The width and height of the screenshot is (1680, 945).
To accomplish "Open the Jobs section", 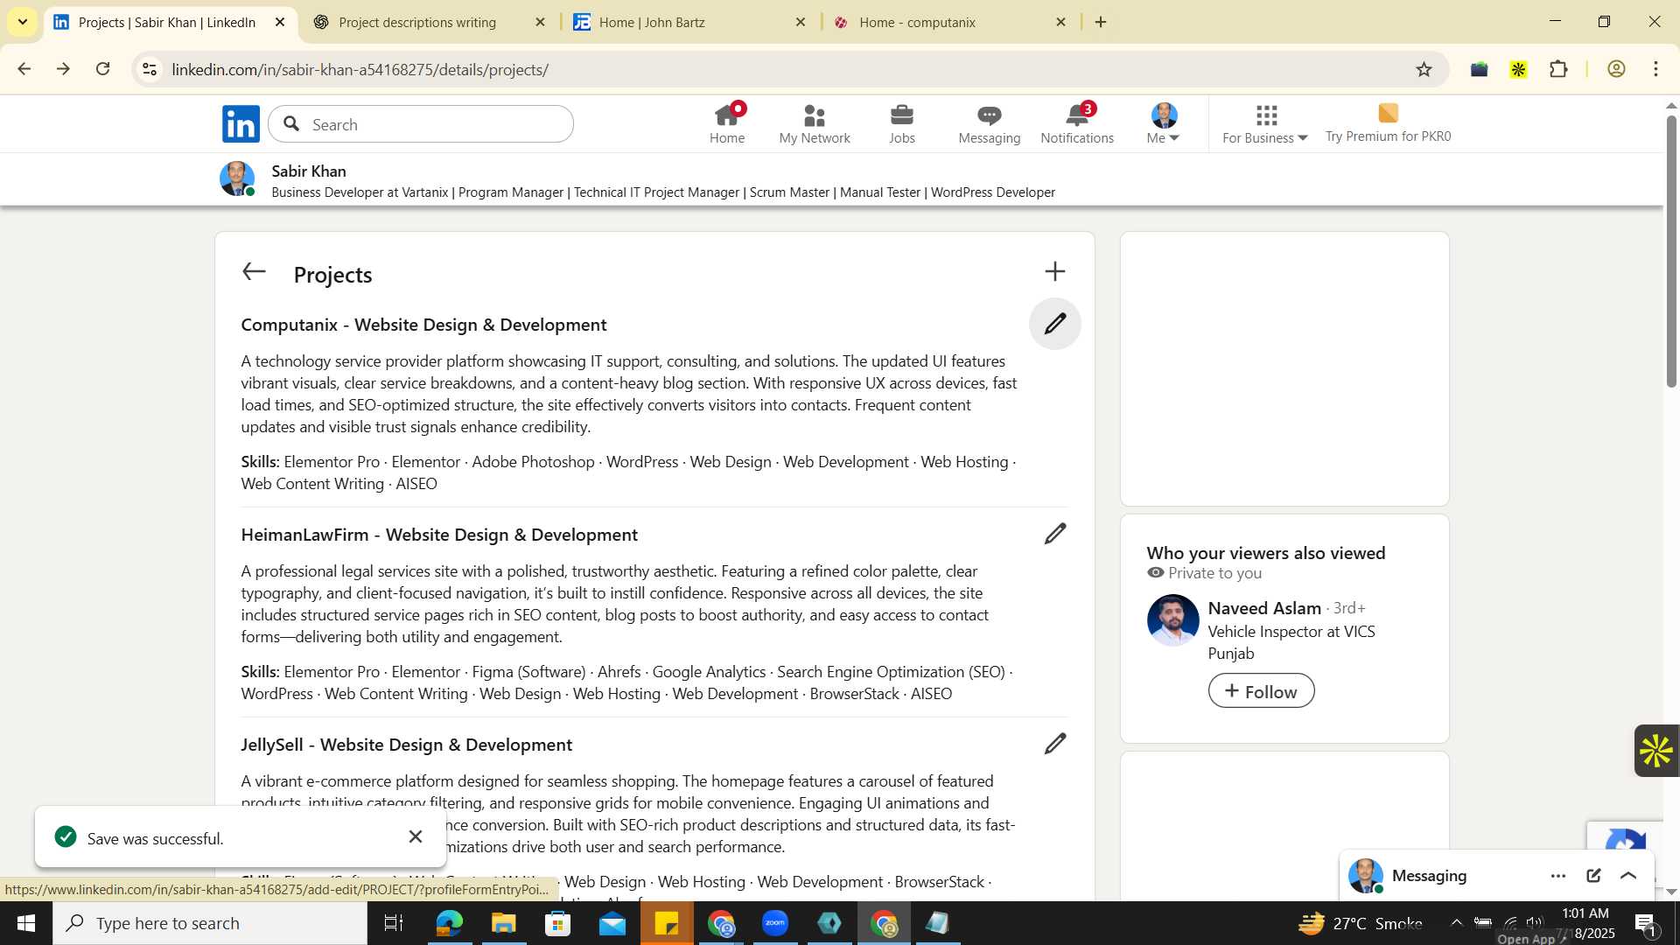I will coord(901,124).
